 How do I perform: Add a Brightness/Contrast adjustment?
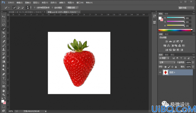(x=166, y=42)
